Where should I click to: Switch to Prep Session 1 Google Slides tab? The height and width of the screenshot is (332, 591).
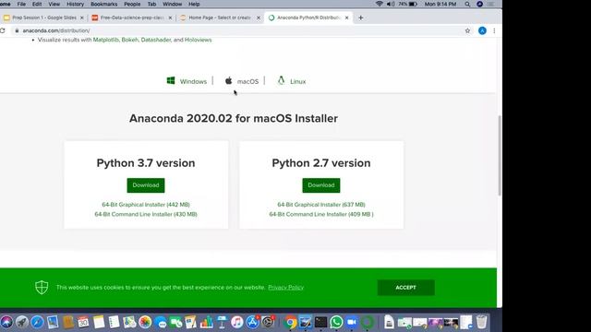tap(43, 18)
